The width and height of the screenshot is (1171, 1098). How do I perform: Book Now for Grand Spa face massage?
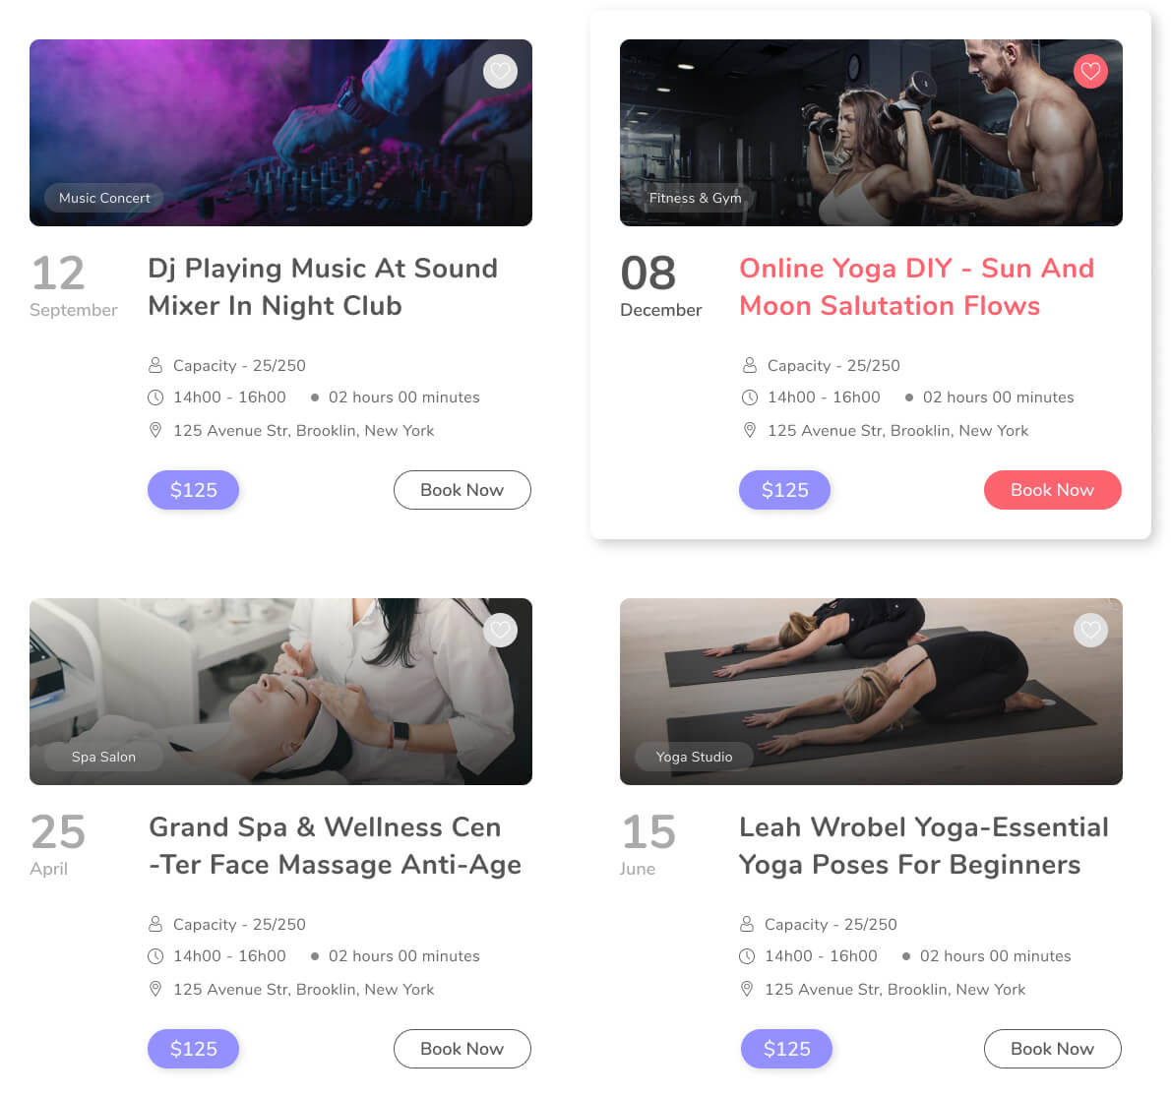(x=462, y=1049)
